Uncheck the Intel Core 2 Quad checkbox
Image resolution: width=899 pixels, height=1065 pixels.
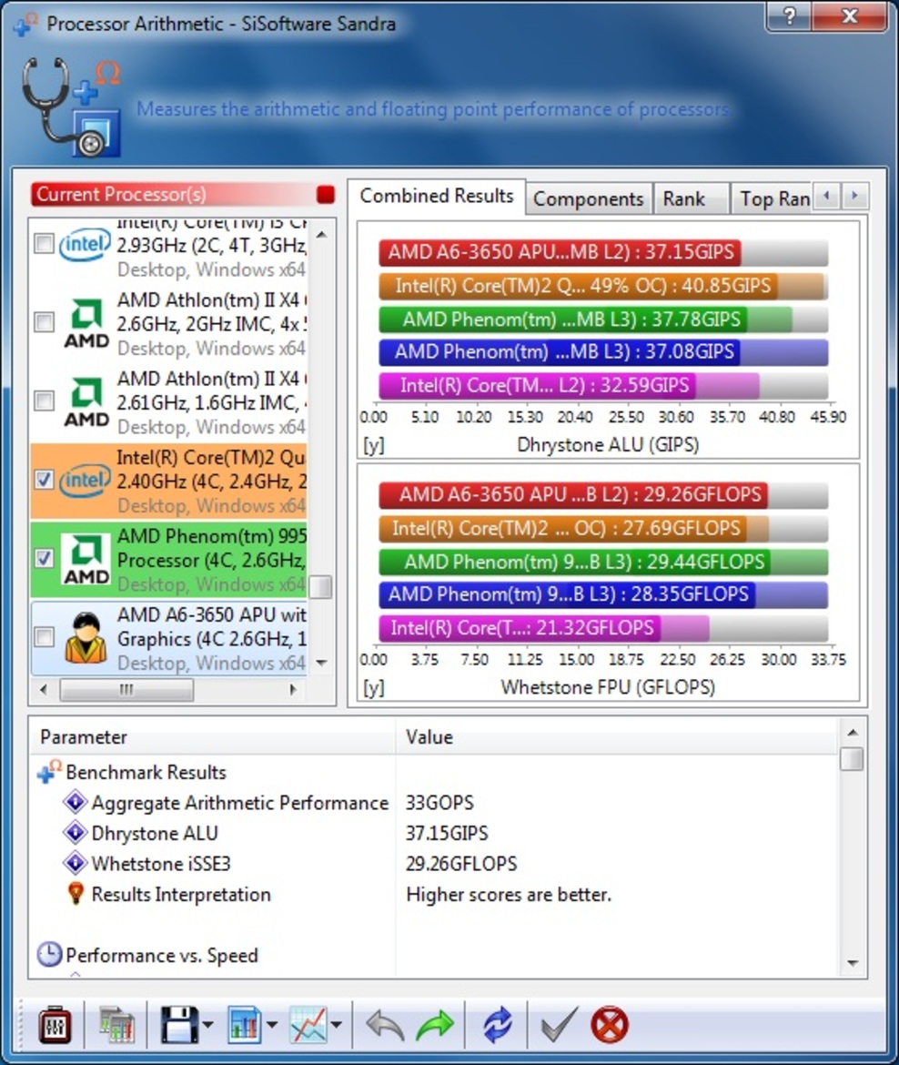[x=45, y=480]
